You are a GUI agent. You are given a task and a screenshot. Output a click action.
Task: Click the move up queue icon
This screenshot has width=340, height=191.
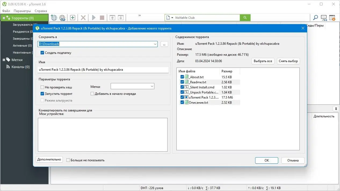coord(112,17)
